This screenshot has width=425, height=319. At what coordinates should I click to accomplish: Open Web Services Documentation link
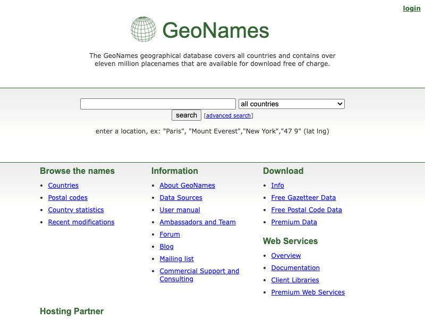[x=295, y=268]
